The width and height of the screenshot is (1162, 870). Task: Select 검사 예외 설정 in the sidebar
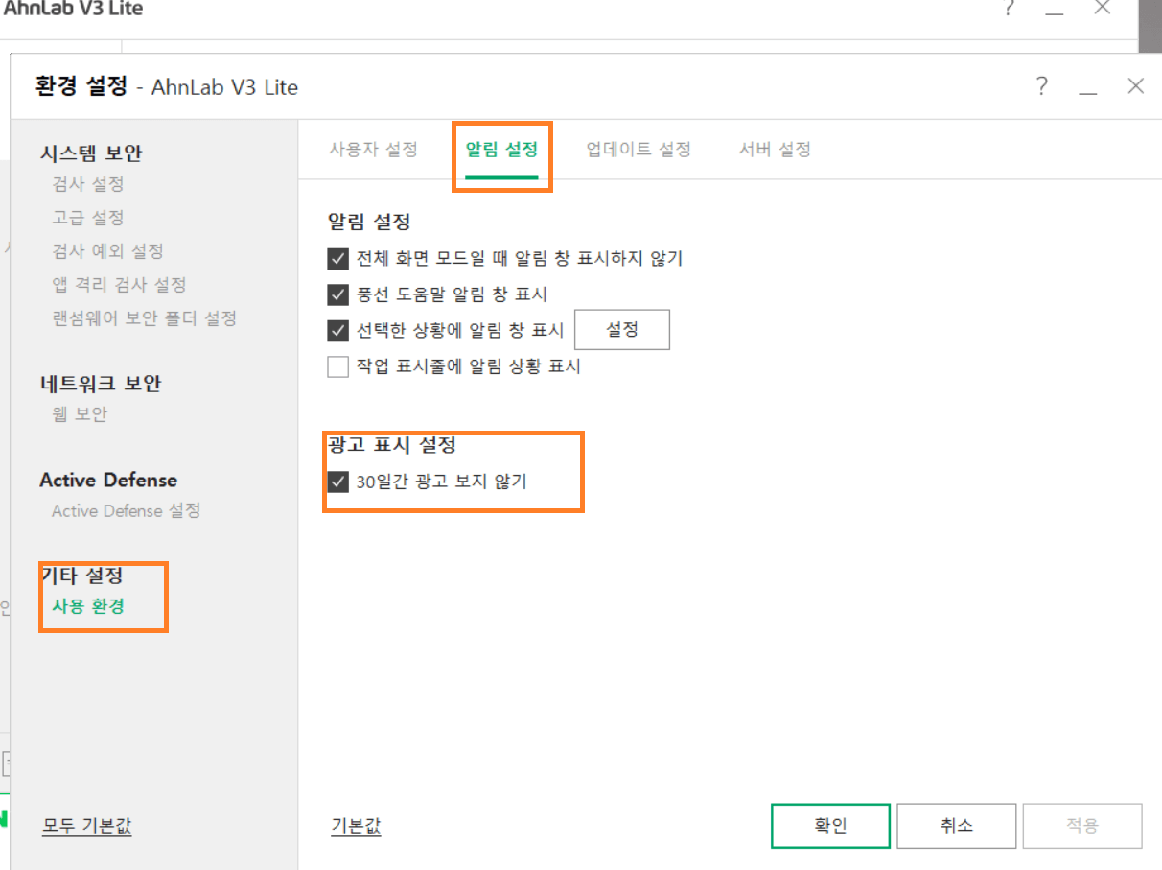(107, 251)
